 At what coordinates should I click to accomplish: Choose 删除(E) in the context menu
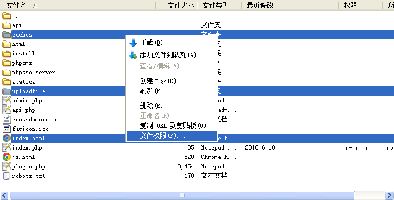point(172,106)
